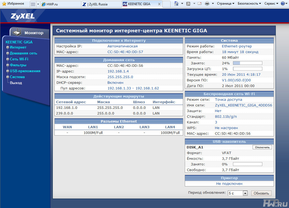Click the ZyXEL logo
289x208 pixels.
click(x=23, y=16)
